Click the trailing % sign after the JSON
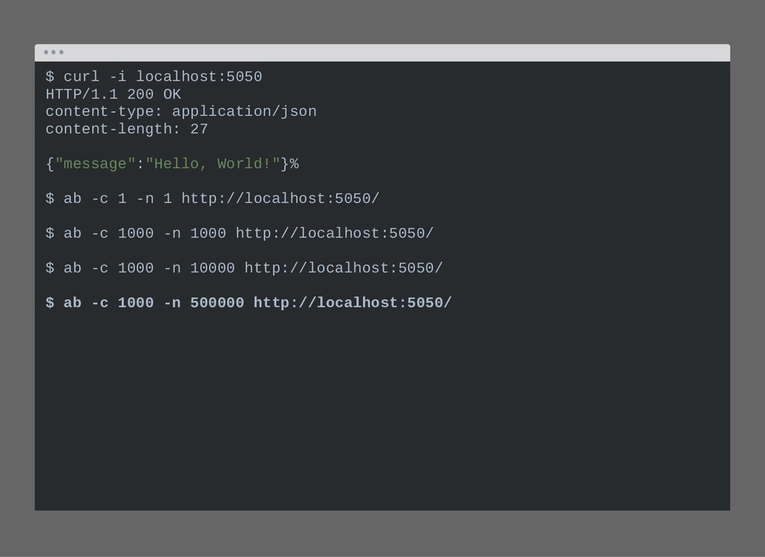Screen dimensions: 765x557 [294, 164]
